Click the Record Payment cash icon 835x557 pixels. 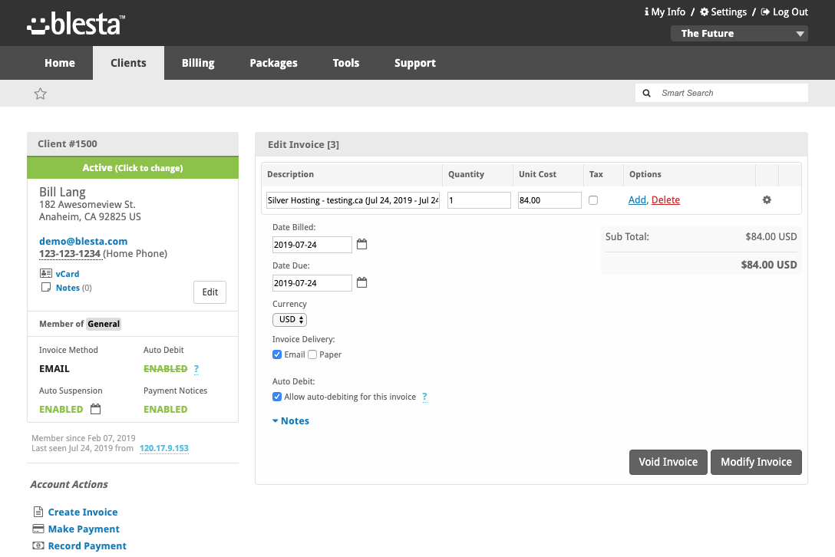38,545
